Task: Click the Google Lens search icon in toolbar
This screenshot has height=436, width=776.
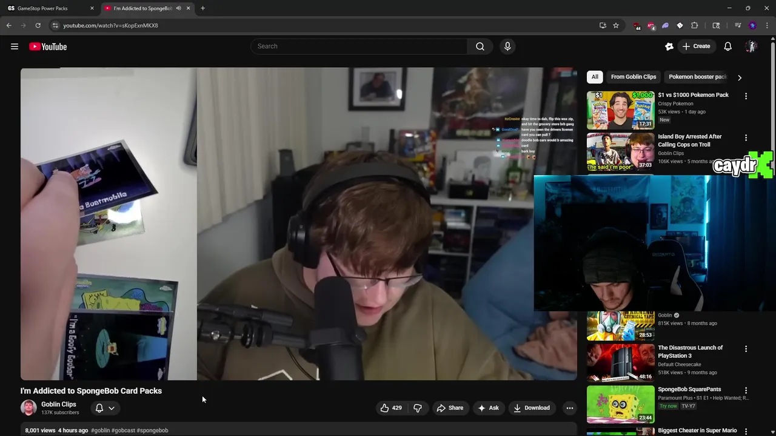Action: (716, 25)
